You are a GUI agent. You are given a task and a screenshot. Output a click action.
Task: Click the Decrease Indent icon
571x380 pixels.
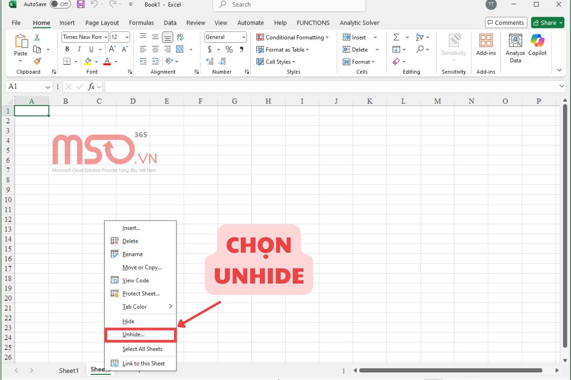(143, 61)
